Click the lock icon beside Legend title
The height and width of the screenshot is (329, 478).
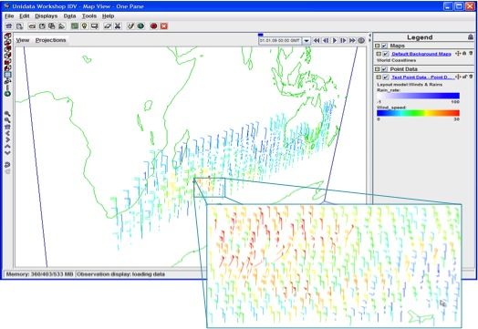click(x=471, y=37)
